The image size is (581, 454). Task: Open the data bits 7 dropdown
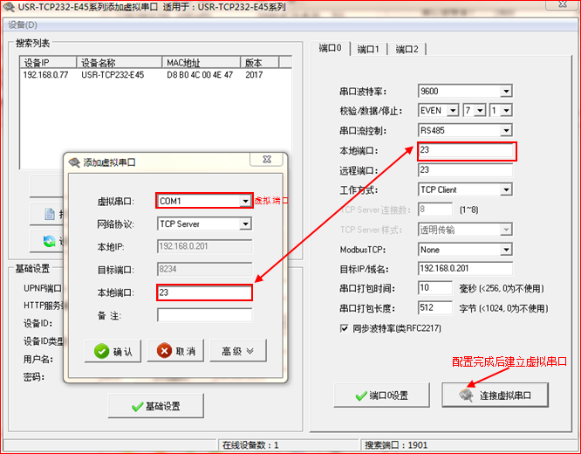click(480, 111)
